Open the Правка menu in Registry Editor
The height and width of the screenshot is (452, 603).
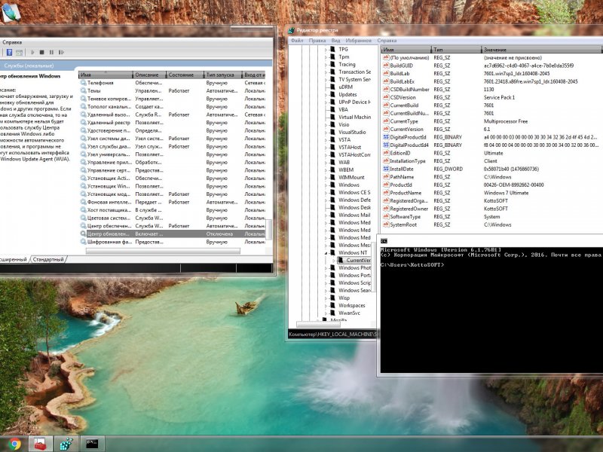pos(317,41)
